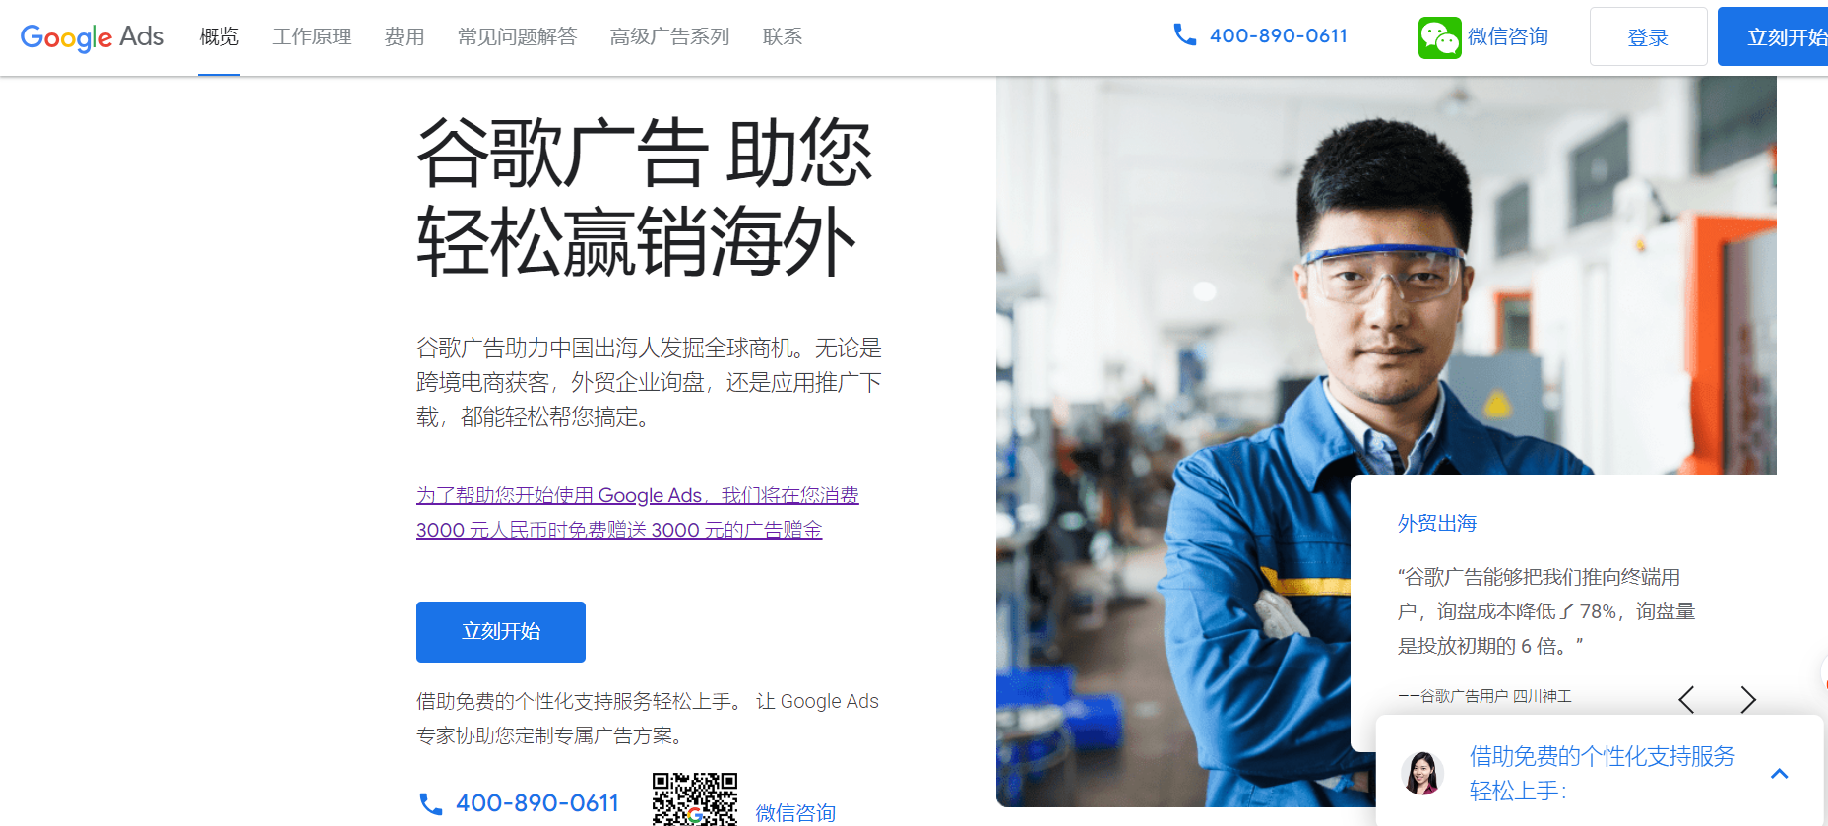
Task: Show previous testimonial with left arrow
Action: tap(1686, 699)
